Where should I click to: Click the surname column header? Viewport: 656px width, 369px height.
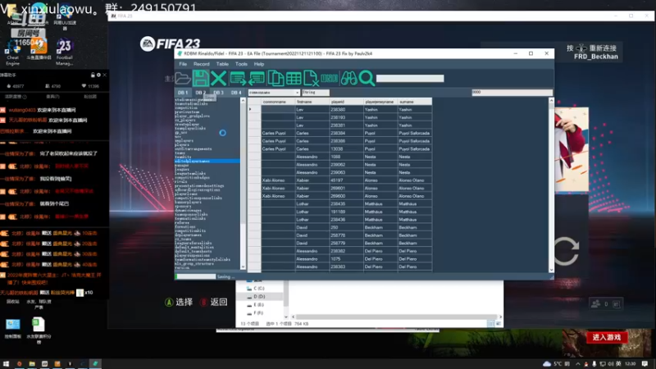point(415,102)
